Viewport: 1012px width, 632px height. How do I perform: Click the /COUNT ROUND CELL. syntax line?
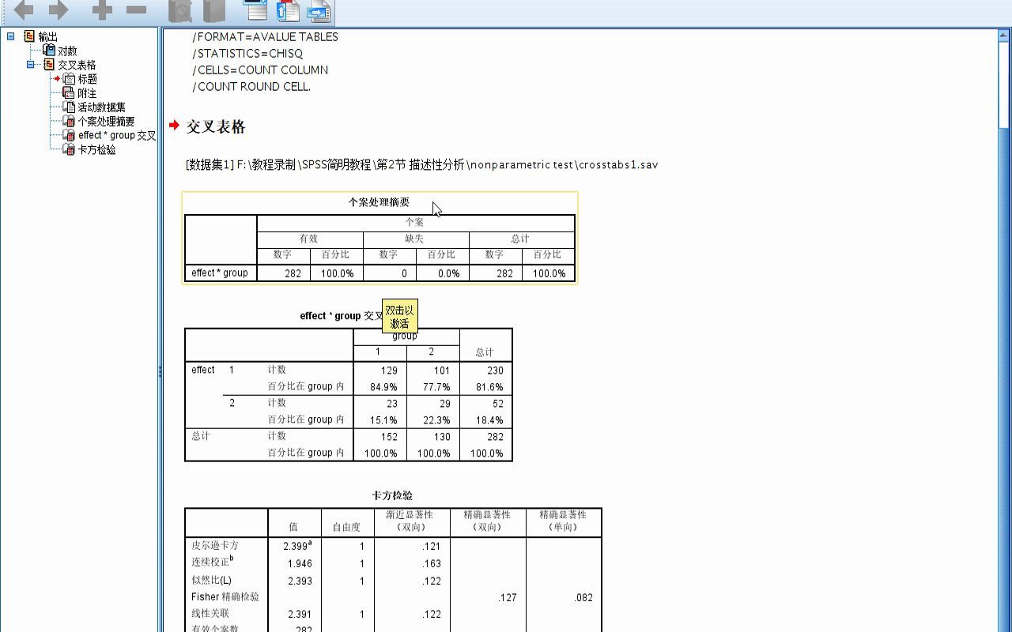[x=251, y=87]
